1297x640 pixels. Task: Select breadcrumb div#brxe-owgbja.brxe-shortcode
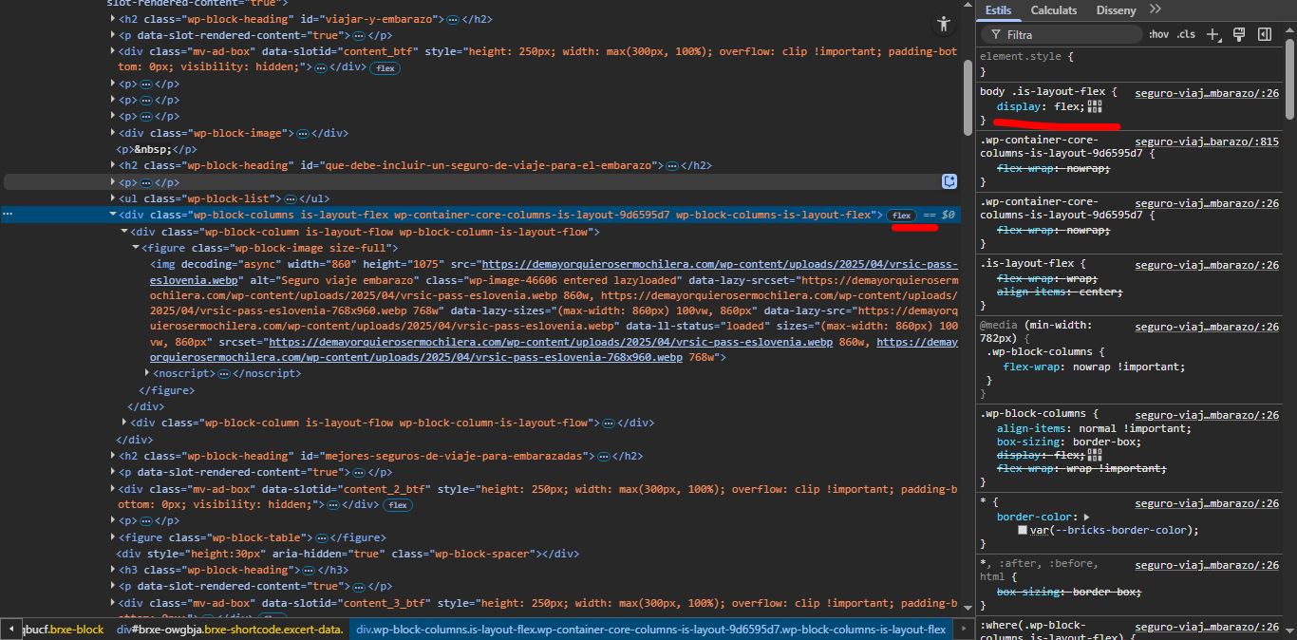230,630
